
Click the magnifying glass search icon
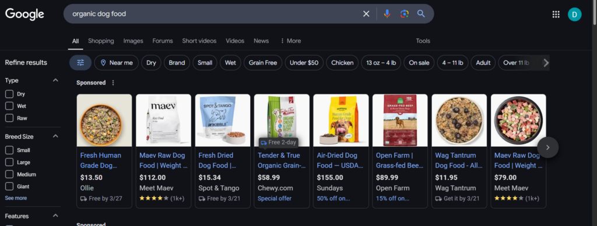pyautogui.click(x=421, y=14)
